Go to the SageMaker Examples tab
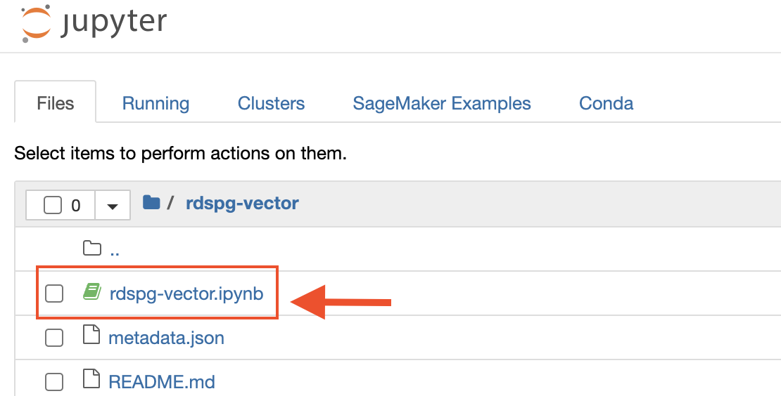 coord(442,103)
